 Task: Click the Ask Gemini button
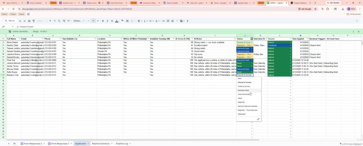[333, 3]
